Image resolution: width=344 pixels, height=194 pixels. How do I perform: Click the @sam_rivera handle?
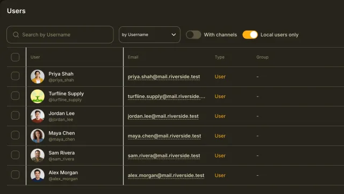(61, 159)
